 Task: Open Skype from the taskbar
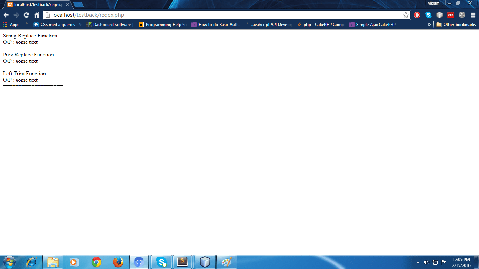click(x=162, y=262)
